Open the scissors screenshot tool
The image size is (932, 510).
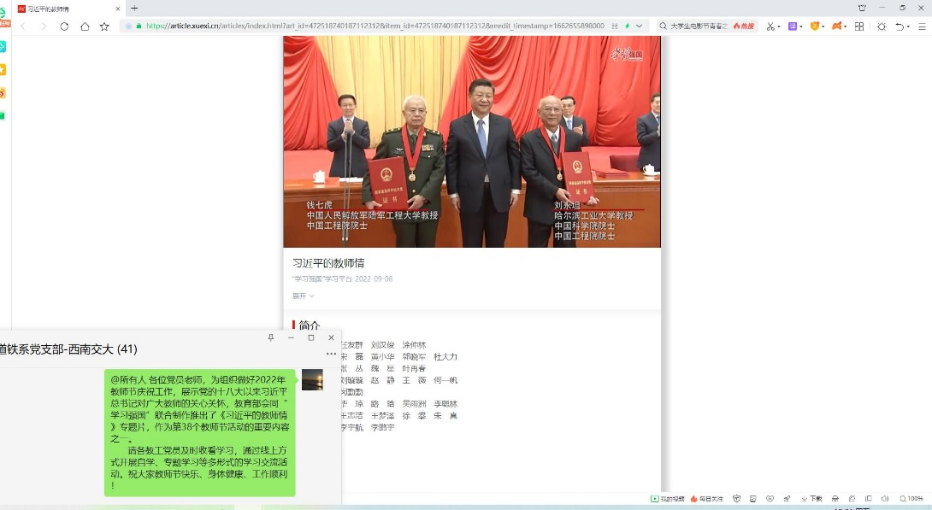coord(770,26)
